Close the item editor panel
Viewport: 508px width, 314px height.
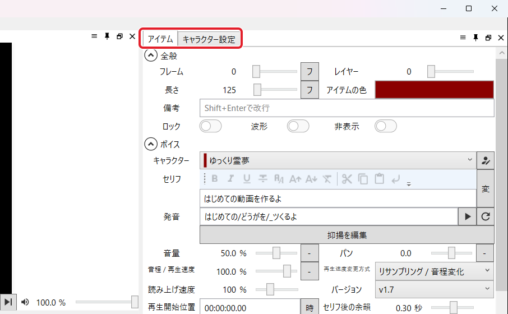pos(501,38)
